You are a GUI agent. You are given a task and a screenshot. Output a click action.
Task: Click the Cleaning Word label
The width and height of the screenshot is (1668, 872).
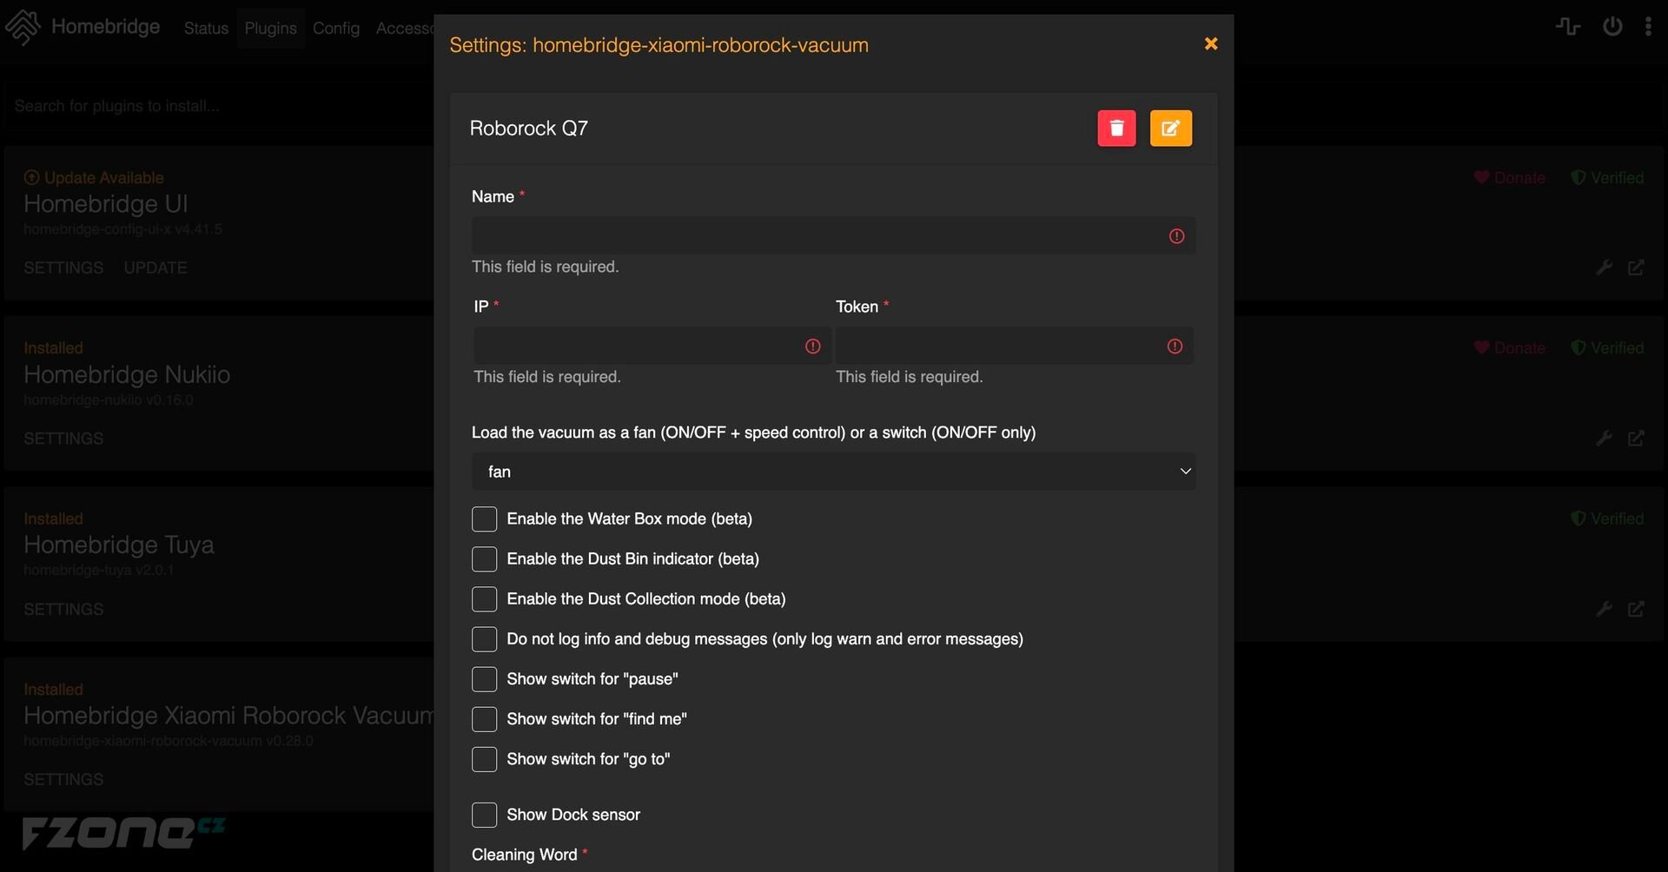point(524,855)
